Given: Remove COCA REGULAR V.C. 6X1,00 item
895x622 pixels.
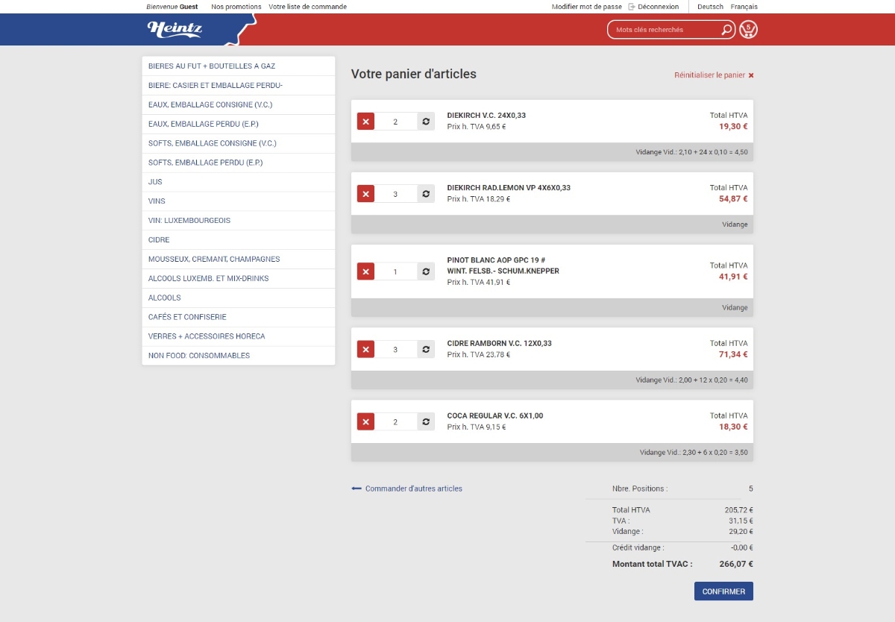Looking at the screenshot, I should tap(365, 422).
